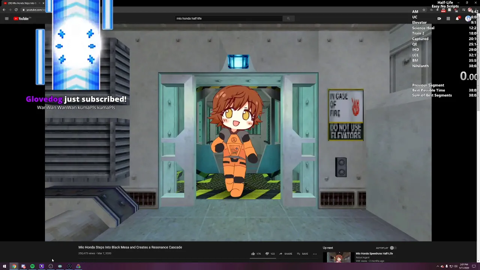Click the browser forward arrow

10,10
